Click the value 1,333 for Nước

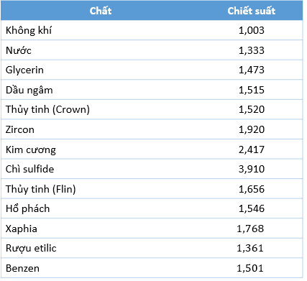(252, 50)
